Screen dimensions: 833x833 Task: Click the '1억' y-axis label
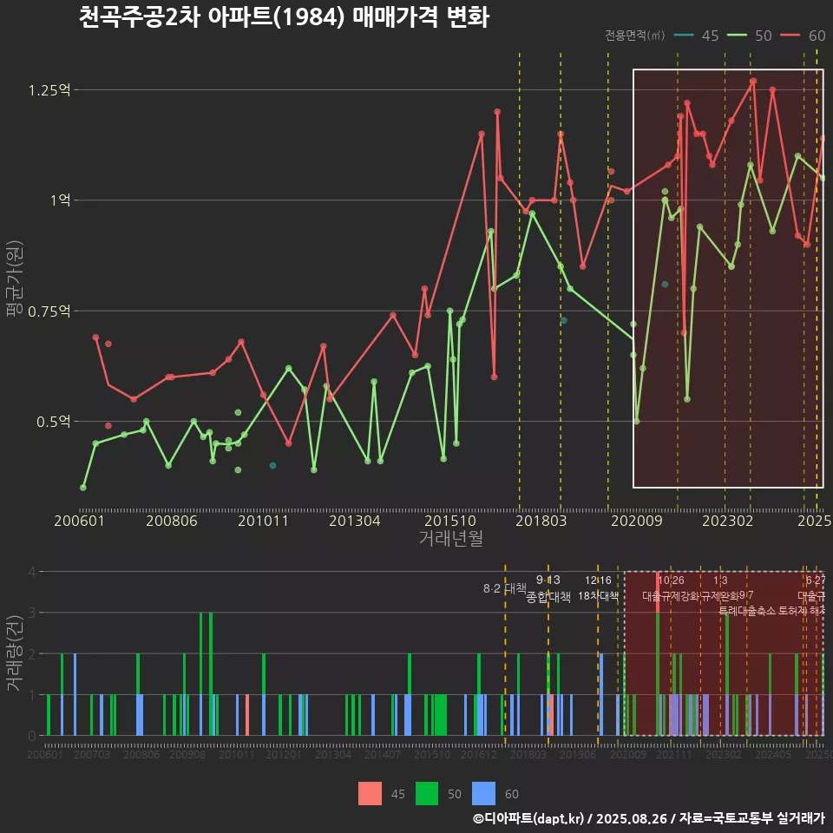(60, 200)
